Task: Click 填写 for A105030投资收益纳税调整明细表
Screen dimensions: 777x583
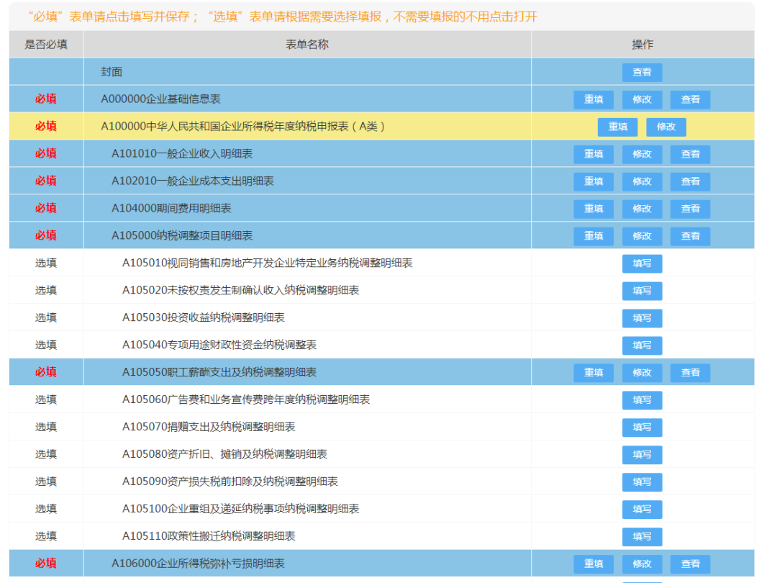Action: coord(642,318)
